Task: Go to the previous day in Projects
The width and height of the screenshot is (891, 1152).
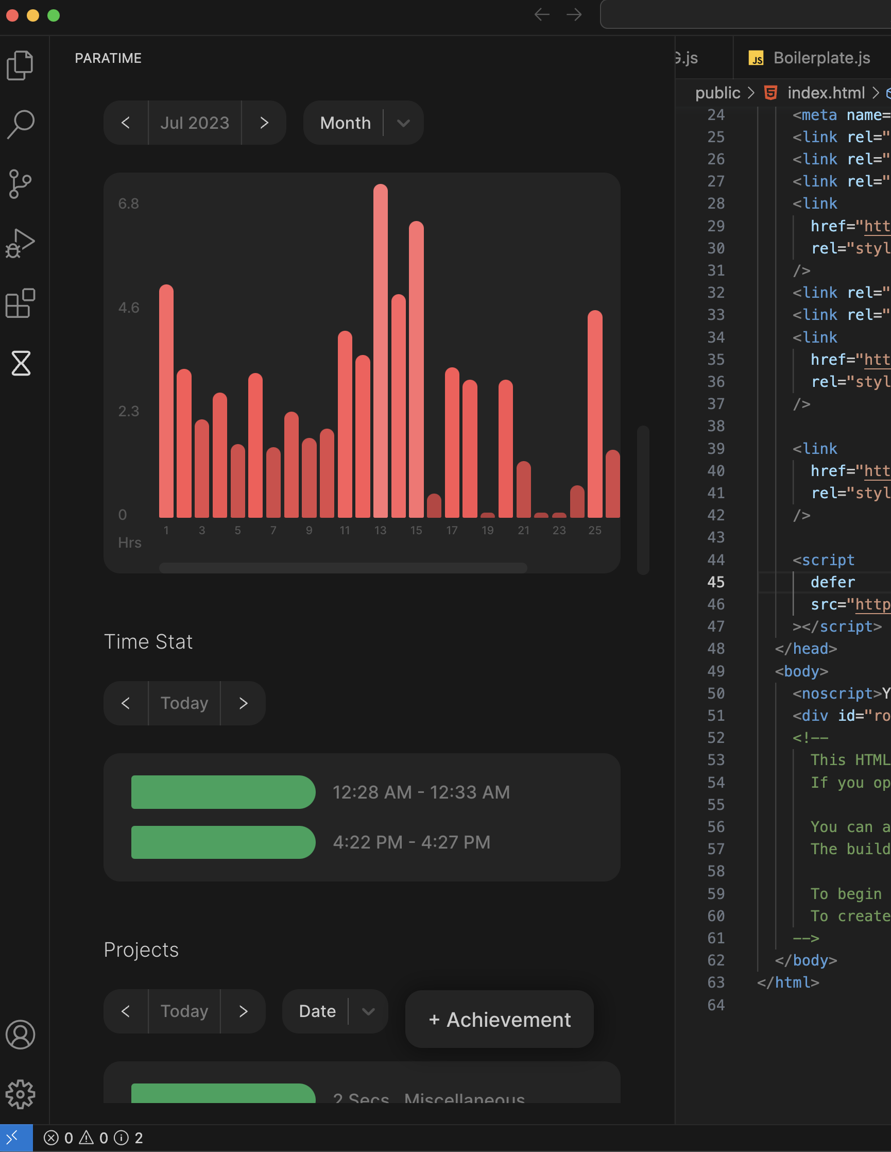Action: [x=126, y=1011]
